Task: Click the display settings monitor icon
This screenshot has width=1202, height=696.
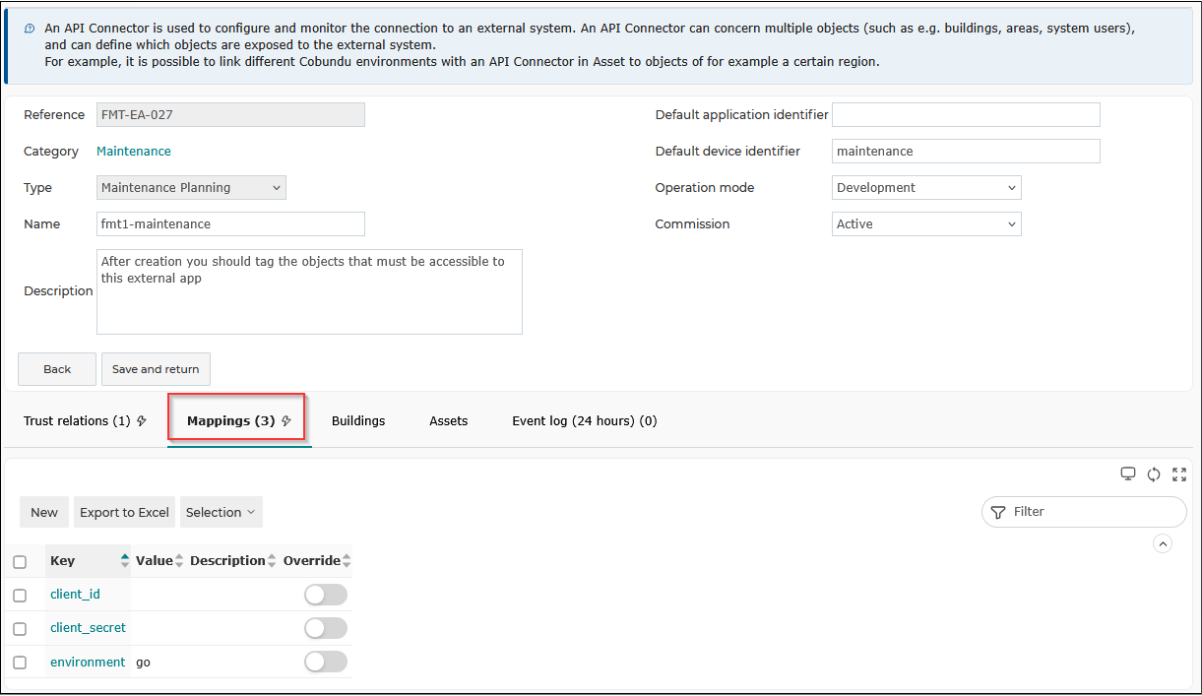Action: (x=1128, y=475)
